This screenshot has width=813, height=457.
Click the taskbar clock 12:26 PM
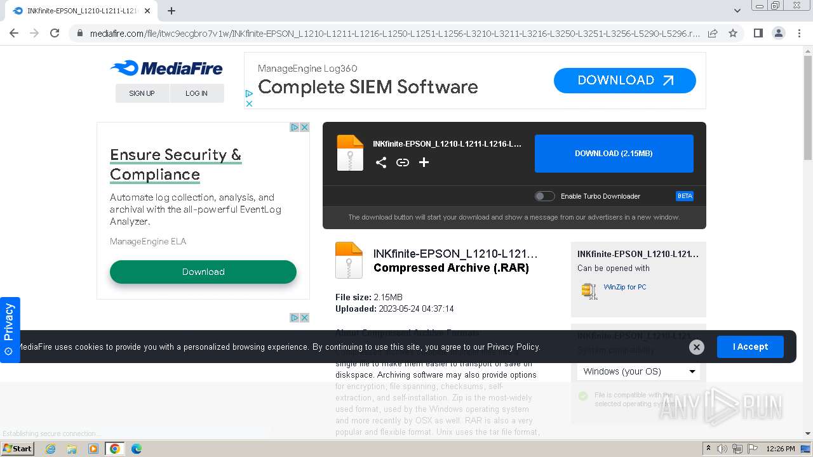tap(781, 449)
